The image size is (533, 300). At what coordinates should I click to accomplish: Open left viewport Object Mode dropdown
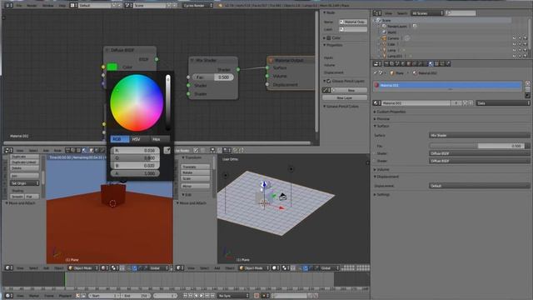coord(82,268)
